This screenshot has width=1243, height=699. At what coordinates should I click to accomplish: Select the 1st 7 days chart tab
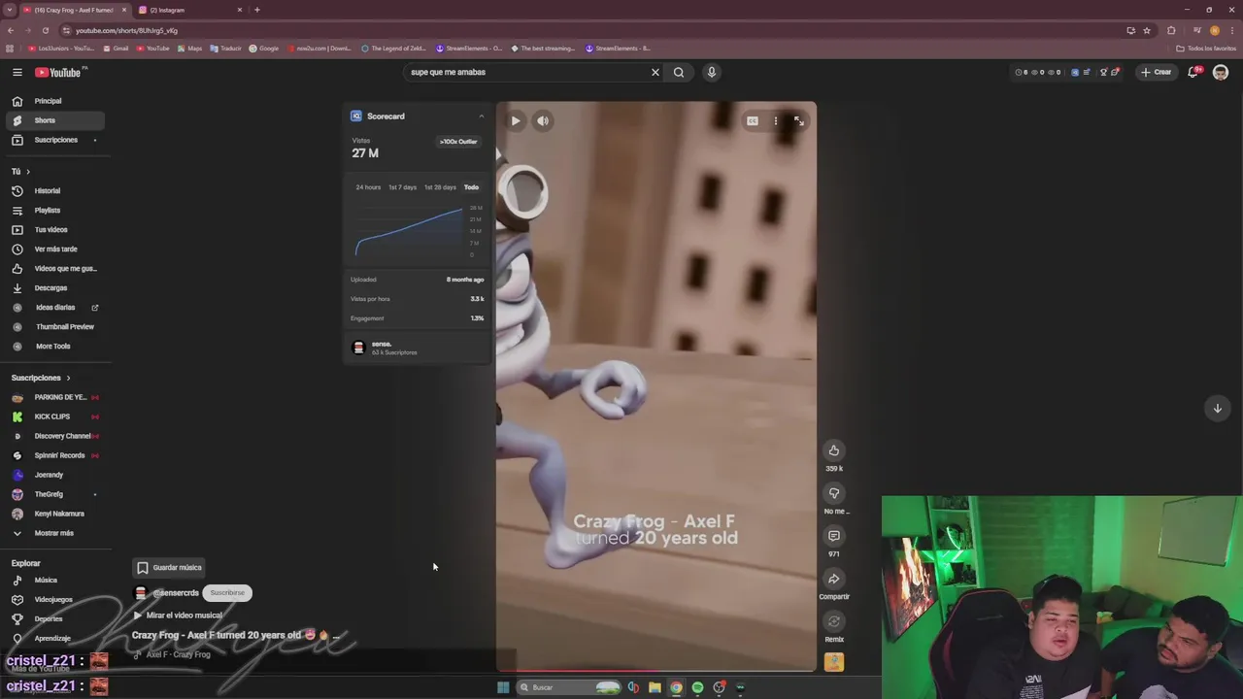(402, 187)
